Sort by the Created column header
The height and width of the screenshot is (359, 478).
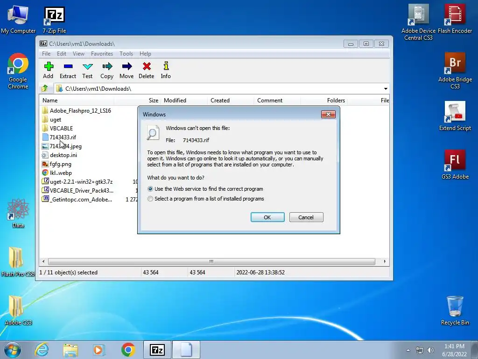pyautogui.click(x=231, y=101)
